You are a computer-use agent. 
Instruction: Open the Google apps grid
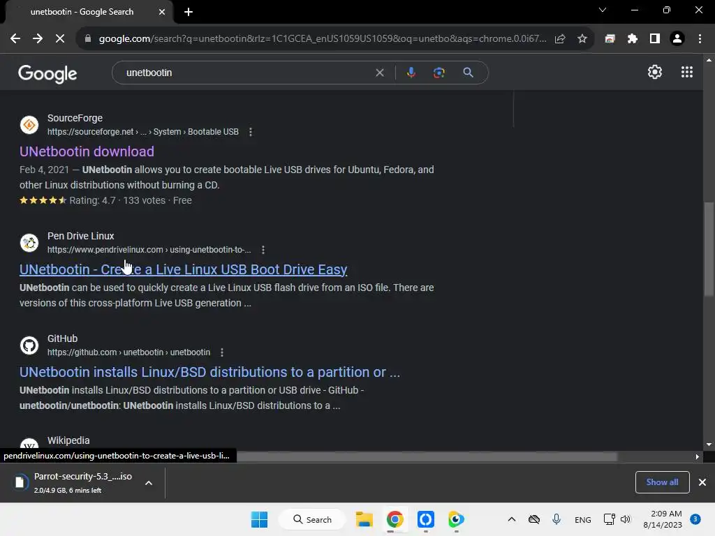(x=687, y=72)
